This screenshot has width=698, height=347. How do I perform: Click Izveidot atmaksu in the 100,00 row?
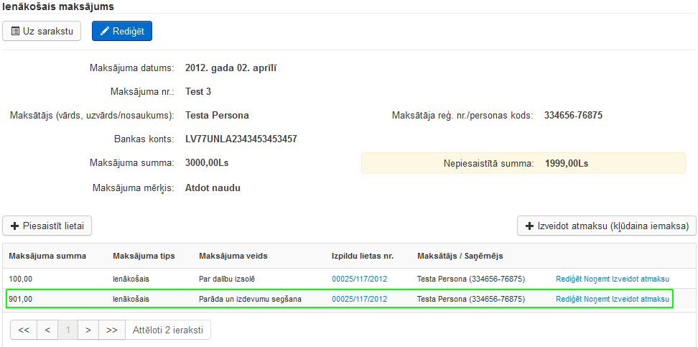coord(642,279)
